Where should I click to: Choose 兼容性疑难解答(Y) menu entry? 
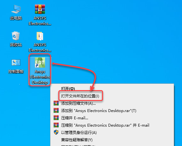point(77,140)
